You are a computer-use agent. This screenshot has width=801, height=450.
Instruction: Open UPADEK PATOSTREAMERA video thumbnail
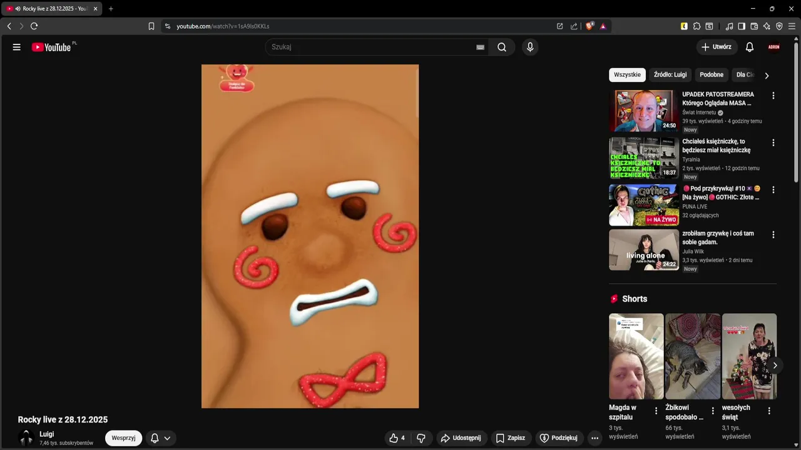tap(644, 111)
